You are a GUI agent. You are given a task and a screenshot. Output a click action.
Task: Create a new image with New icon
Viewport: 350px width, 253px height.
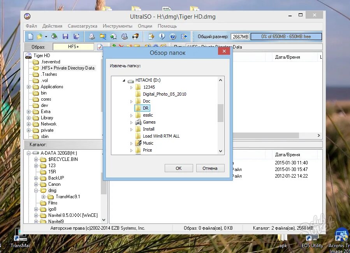click(31, 36)
